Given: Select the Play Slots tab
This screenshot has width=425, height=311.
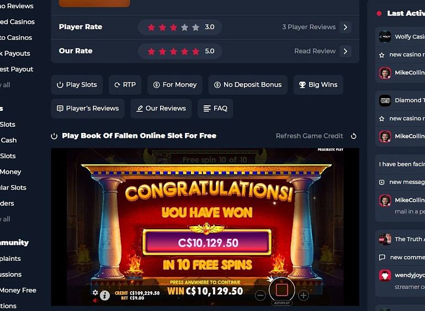Looking at the screenshot, I should [x=77, y=85].
